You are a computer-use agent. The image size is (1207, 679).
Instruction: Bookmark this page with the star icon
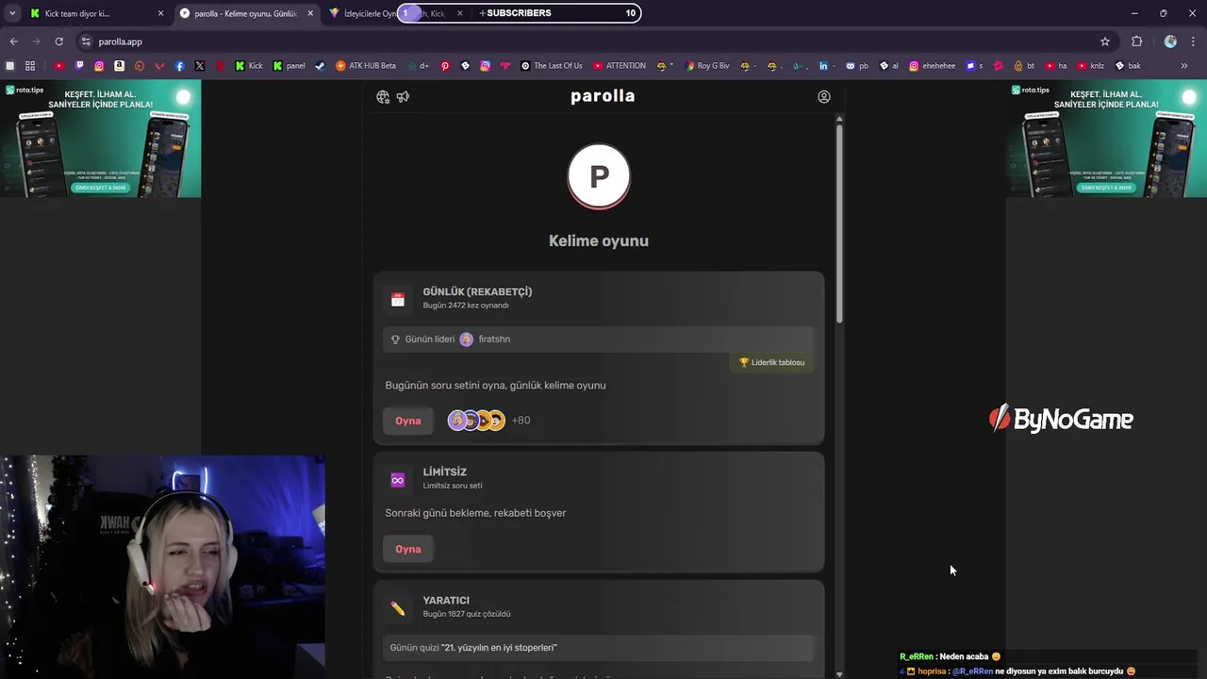tap(1105, 41)
